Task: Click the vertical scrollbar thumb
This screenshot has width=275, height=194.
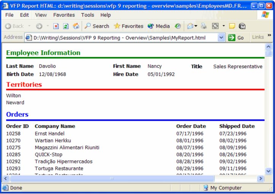Action: click(x=269, y=53)
